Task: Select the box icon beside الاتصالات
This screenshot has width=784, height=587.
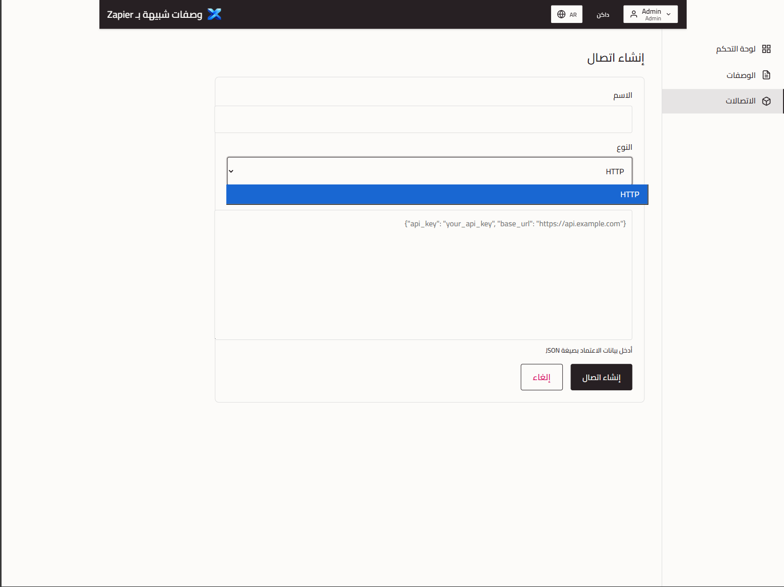Action: tap(766, 100)
